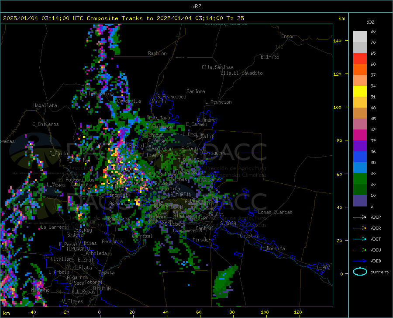Click the 120 horizontal axis tick

[298, 312]
